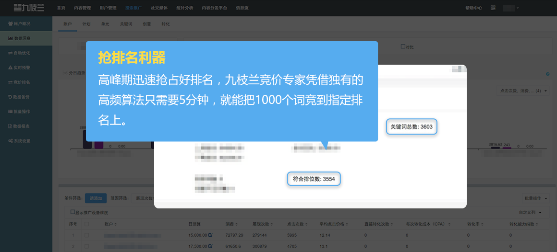Image resolution: width=557 pixels, height=252 pixels.
Task: Click the 抢排名利器 heading
Action: (x=132, y=58)
